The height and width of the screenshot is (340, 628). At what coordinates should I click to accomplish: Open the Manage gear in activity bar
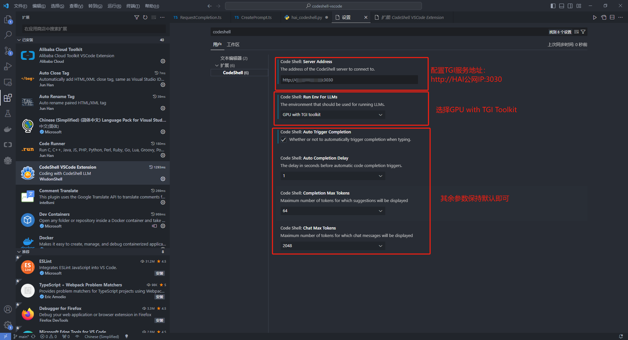click(8, 325)
